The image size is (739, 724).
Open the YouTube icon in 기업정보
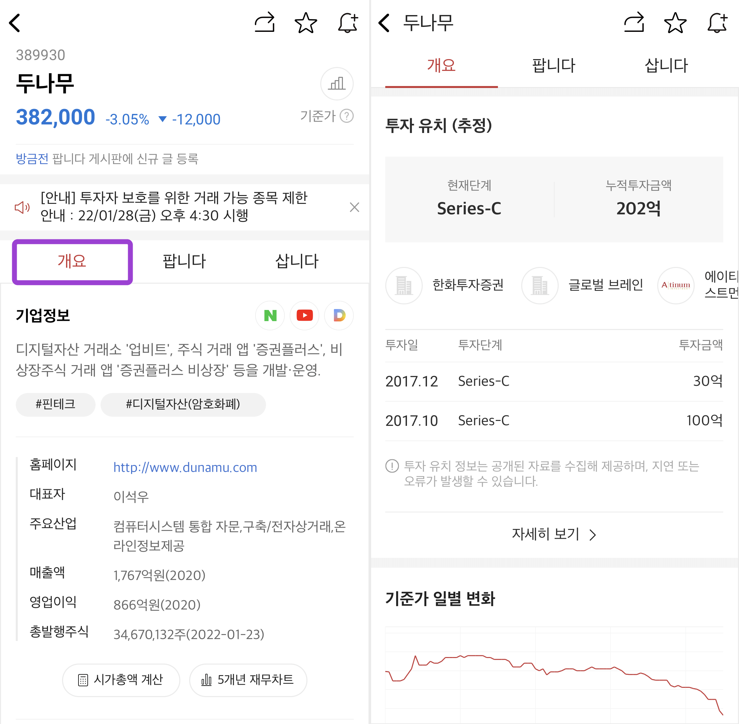coord(304,315)
